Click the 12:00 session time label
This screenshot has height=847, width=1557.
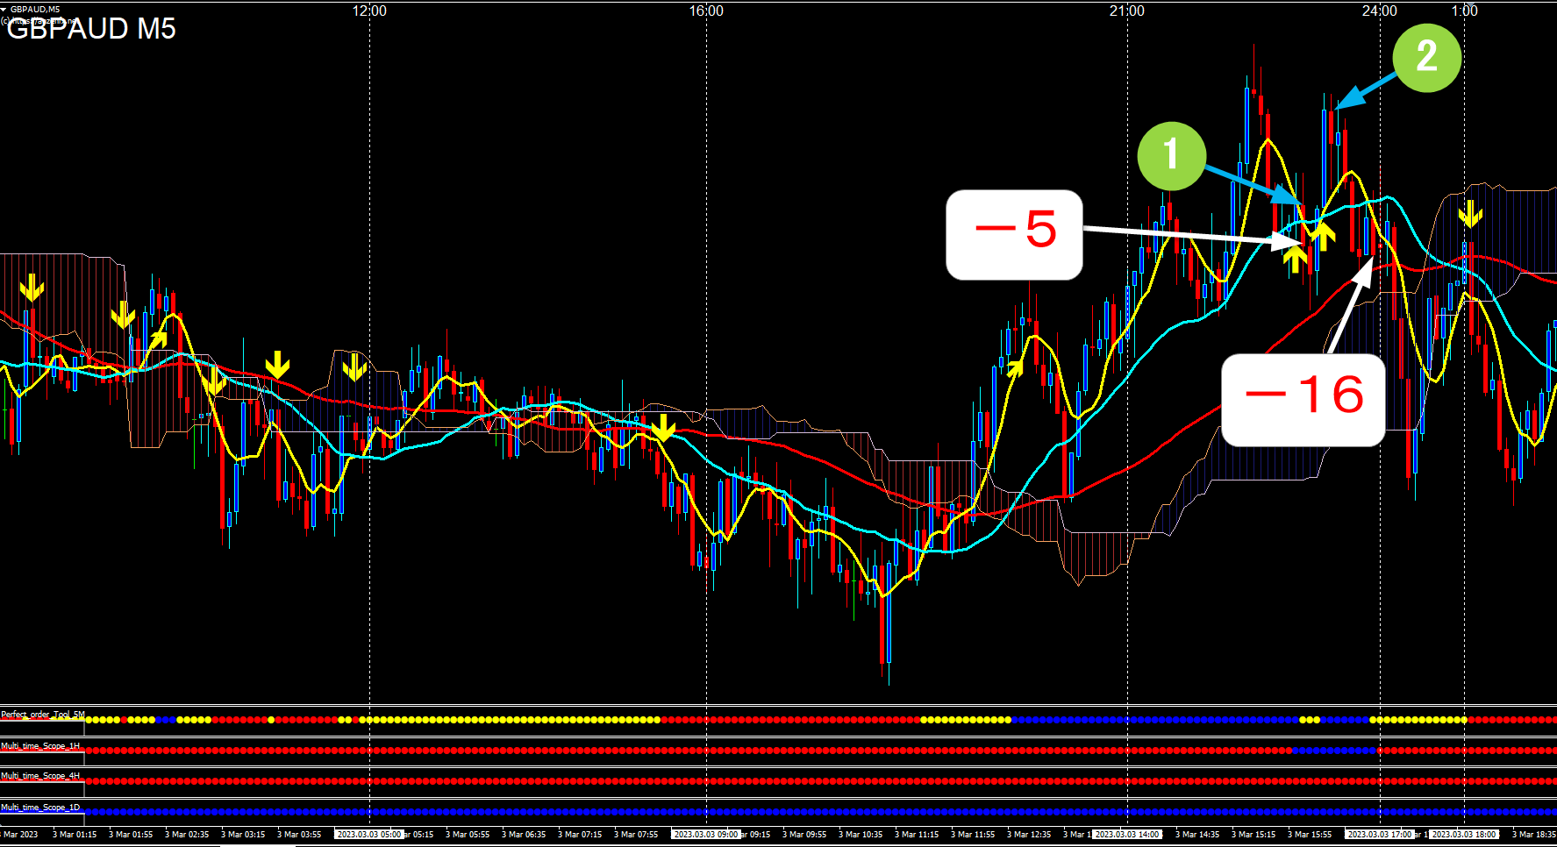(369, 11)
